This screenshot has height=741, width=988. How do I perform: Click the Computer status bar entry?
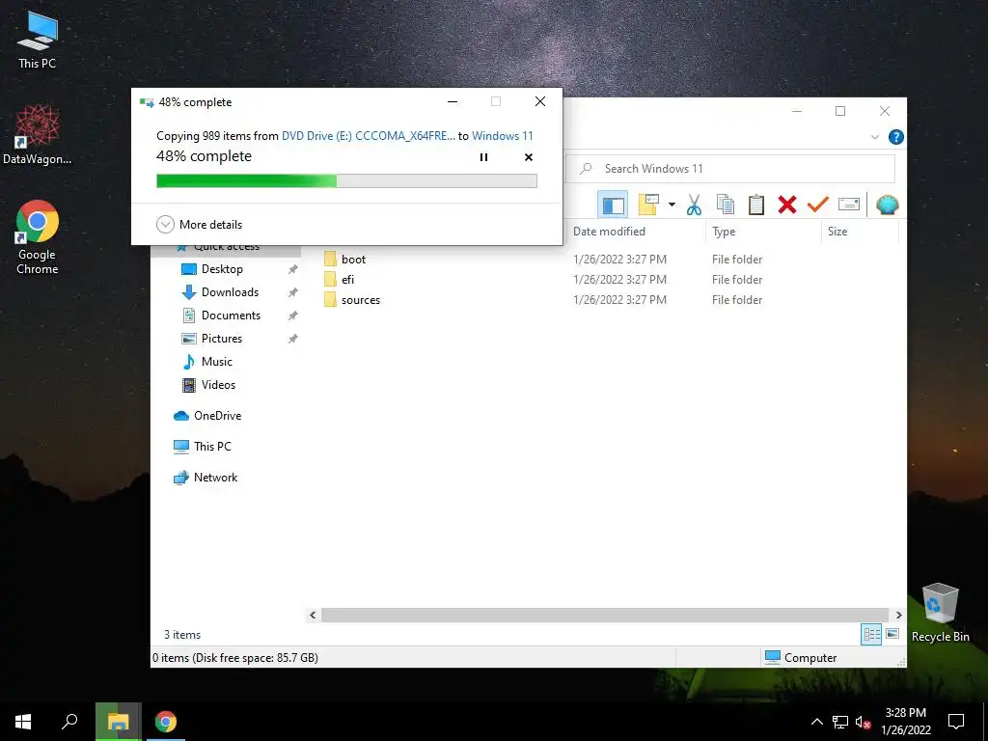point(801,657)
